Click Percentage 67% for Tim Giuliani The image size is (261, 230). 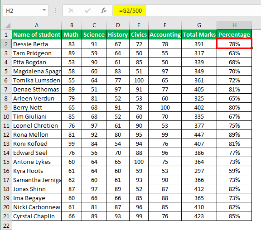234,116
